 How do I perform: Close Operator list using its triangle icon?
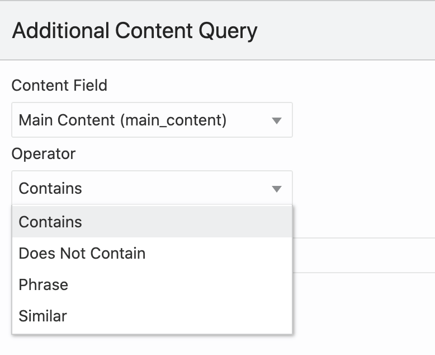click(276, 189)
